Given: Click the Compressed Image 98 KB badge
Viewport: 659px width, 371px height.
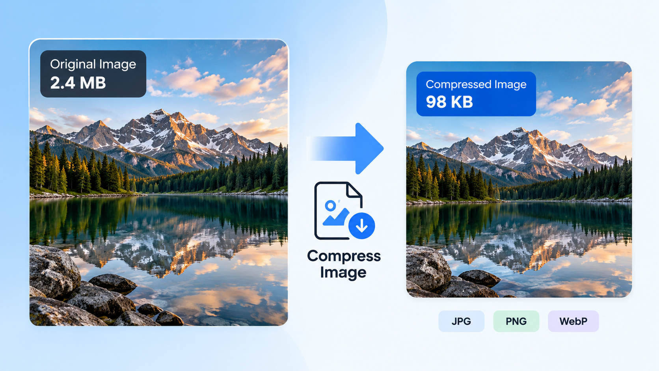Looking at the screenshot, I should [x=476, y=94].
